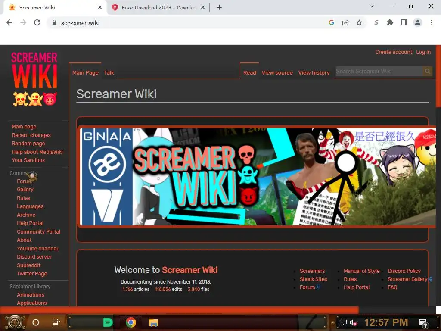Open a Random page
The height and width of the screenshot is (331, 441).
[x=28, y=143]
